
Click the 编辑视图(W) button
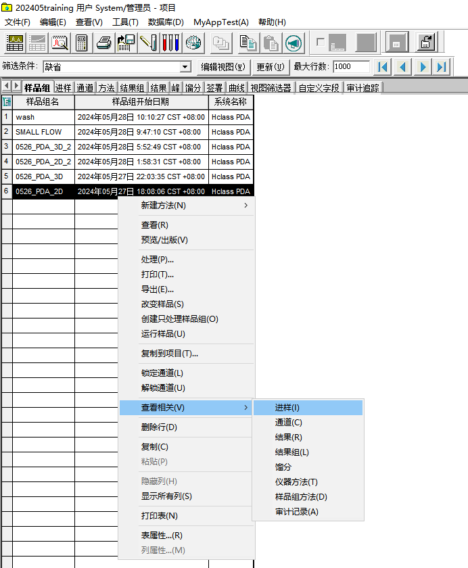tap(223, 67)
